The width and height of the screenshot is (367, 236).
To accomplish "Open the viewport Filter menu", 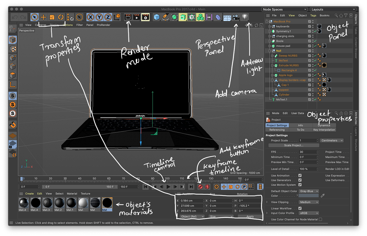I will coord(80,25).
